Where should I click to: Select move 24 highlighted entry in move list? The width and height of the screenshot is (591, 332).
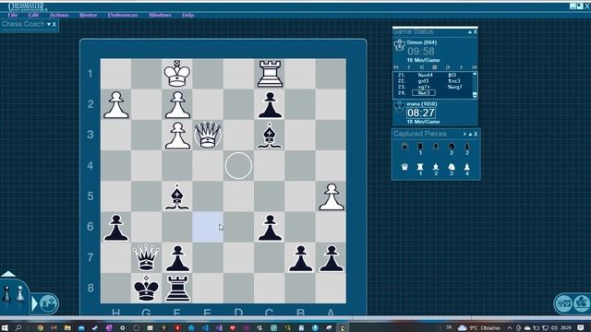424,92
